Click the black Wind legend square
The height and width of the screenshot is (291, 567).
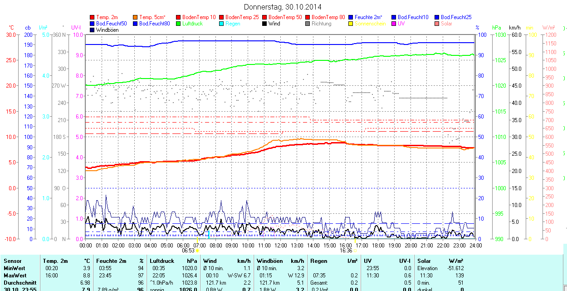(265, 24)
